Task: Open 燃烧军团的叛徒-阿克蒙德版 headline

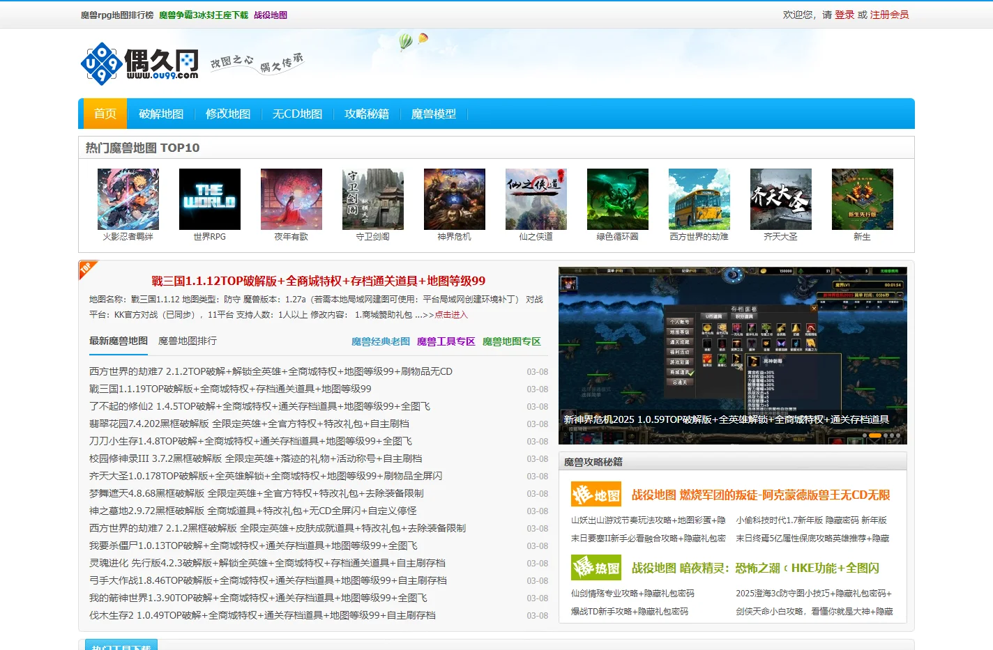Action: coord(761,495)
